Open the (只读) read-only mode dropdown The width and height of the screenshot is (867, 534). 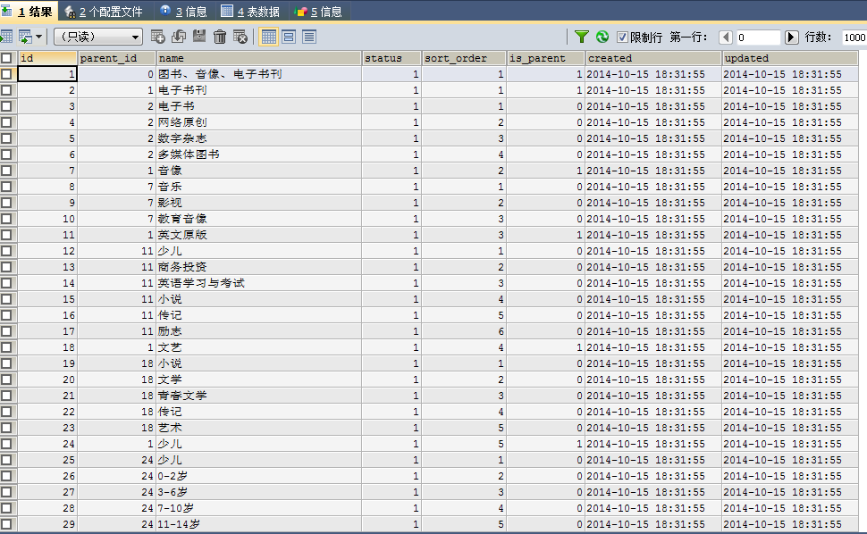coord(98,37)
